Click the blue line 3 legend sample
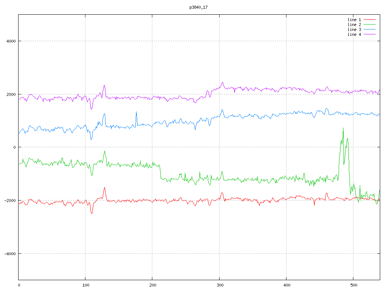Image resolution: width=387 pixels, height=290 pixels. tap(370, 29)
